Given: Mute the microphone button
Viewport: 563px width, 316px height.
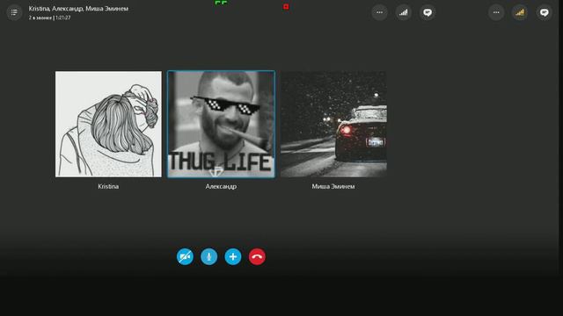Looking at the screenshot, I should click(209, 256).
